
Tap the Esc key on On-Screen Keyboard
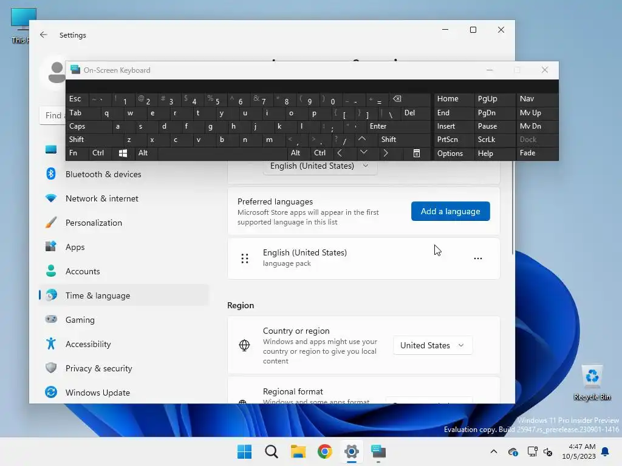click(x=77, y=99)
